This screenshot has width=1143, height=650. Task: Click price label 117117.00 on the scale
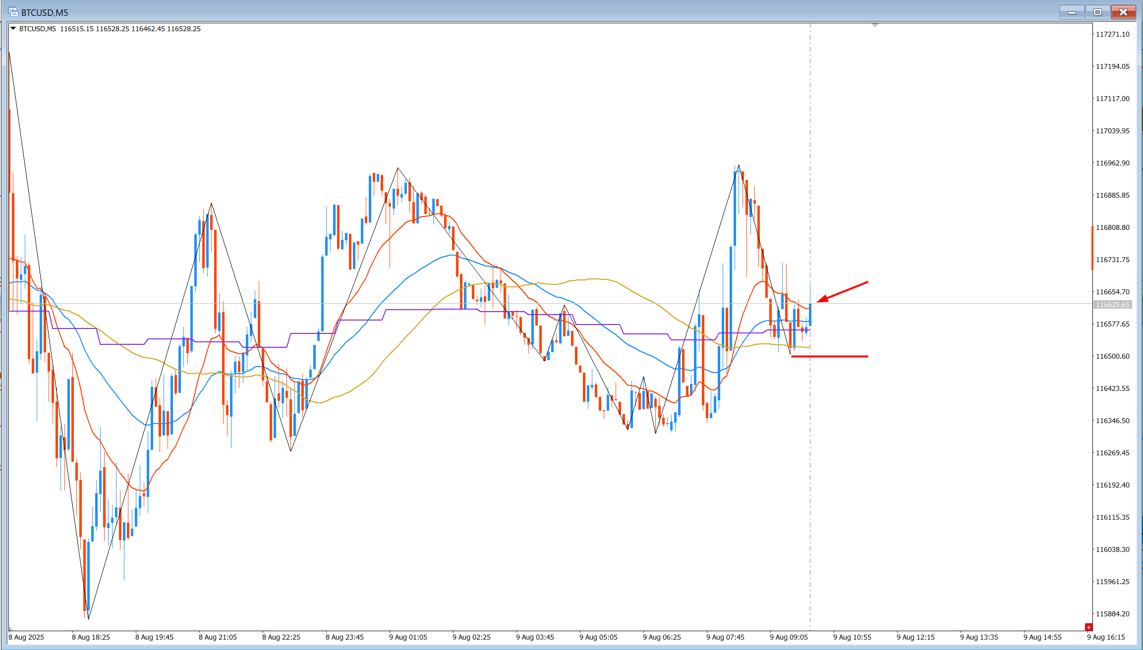tap(1113, 99)
